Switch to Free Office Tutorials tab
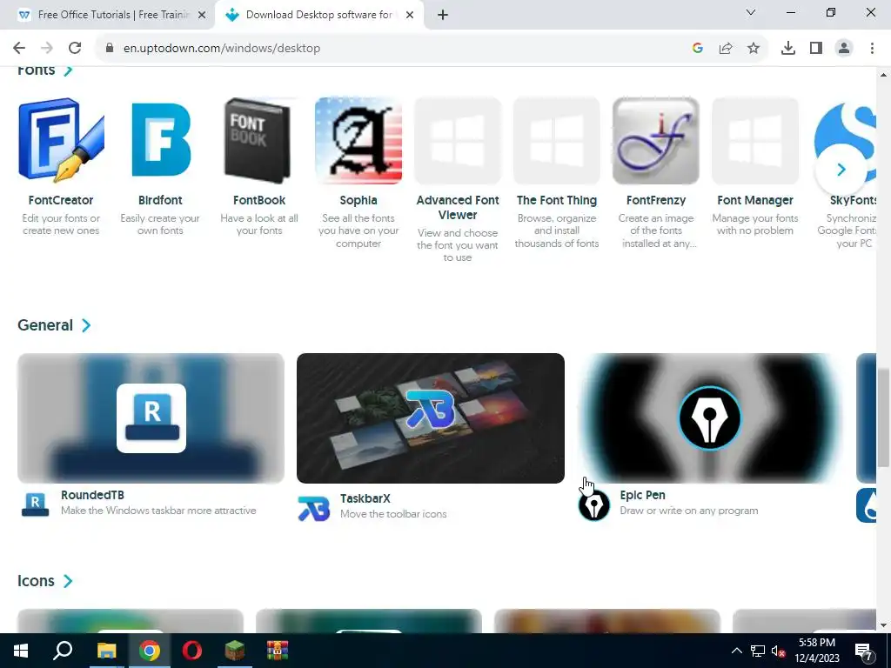The image size is (891, 668). tap(106, 15)
